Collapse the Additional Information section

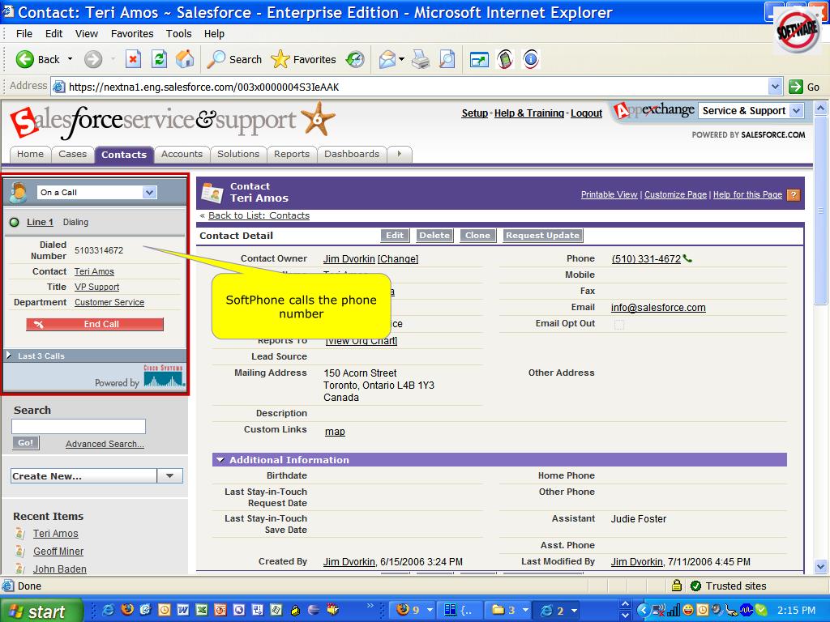[x=220, y=460]
